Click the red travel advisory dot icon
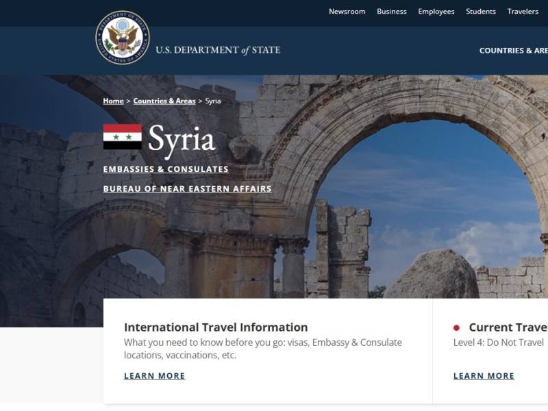This screenshot has height=411, width=548. point(457,328)
